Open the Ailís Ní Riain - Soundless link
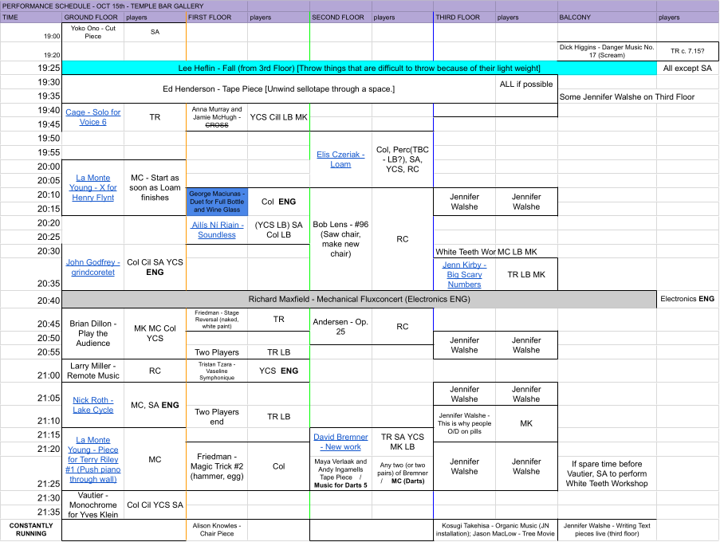The width and height of the screenshot is (720, 542). click(x=216, y=230)
